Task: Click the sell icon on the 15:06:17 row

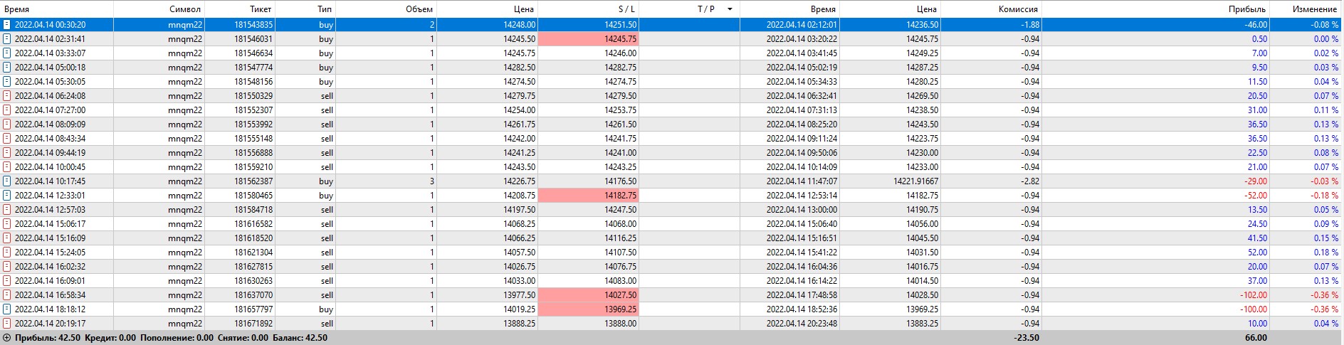Action: click(x=7, y=224)
